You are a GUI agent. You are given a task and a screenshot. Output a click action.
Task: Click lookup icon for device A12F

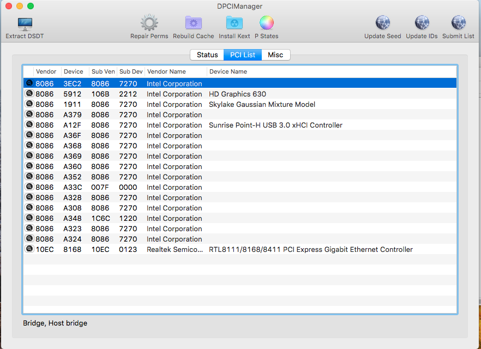pyautogui.click(x=29, y=125)
